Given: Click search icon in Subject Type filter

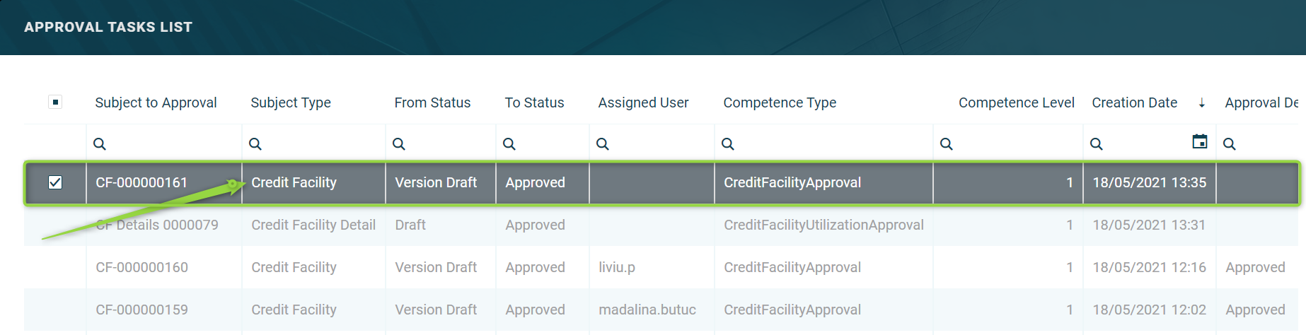Looking at the screenshot, I should (255, 144).
